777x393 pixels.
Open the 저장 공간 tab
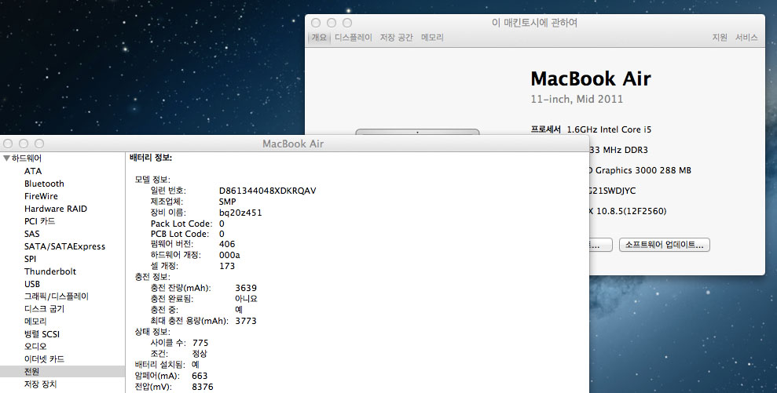click(x=396, y=38)
